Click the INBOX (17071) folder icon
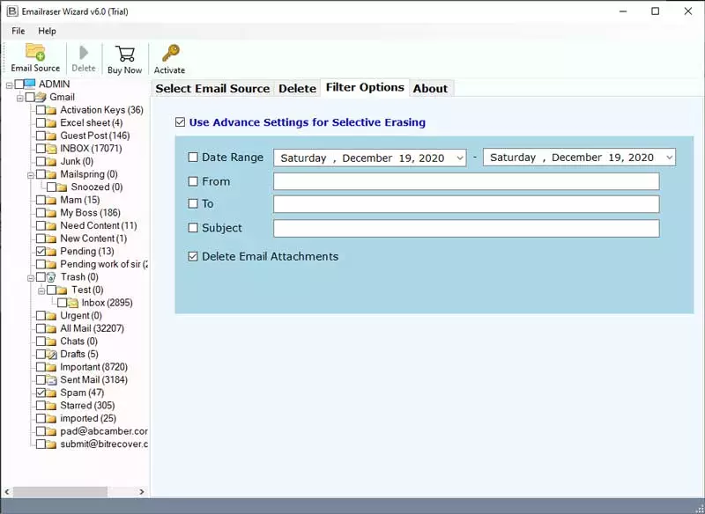The image size is (705, 514). pyautogui.click(x=51, y=149)
